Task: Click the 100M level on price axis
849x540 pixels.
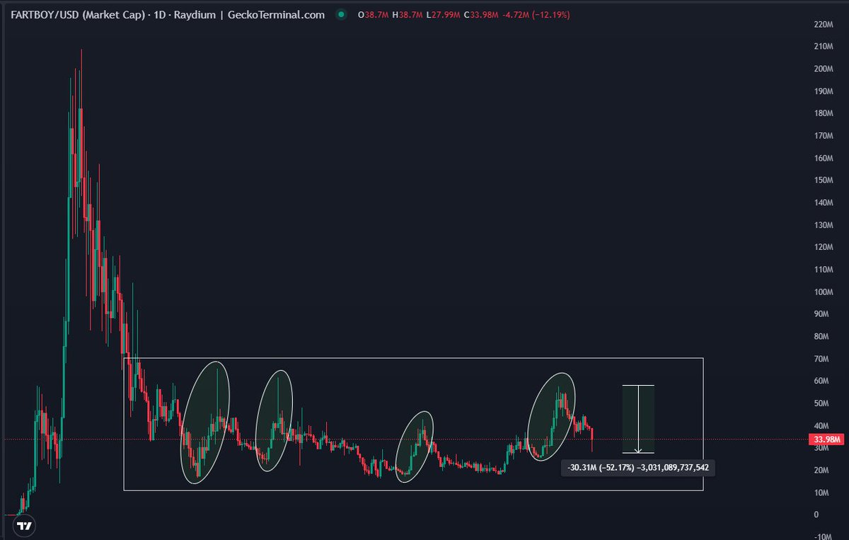Action: click(x=824, y=292)
